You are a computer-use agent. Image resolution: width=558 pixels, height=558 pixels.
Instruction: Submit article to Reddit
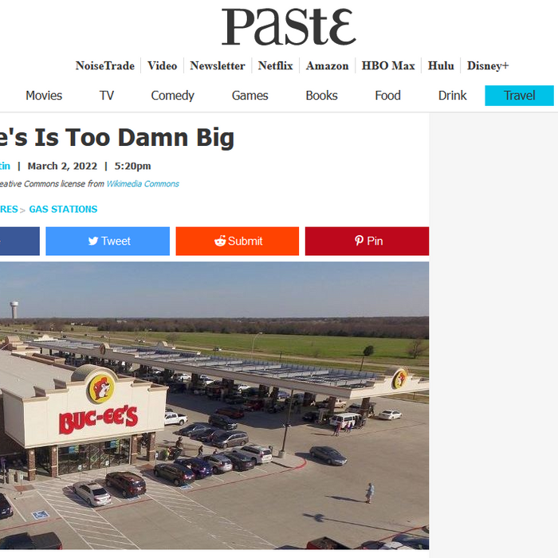coord(238,241)
